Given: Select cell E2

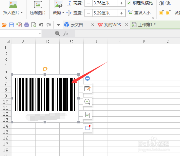Looking at the screenshot, I should (120, 53).
